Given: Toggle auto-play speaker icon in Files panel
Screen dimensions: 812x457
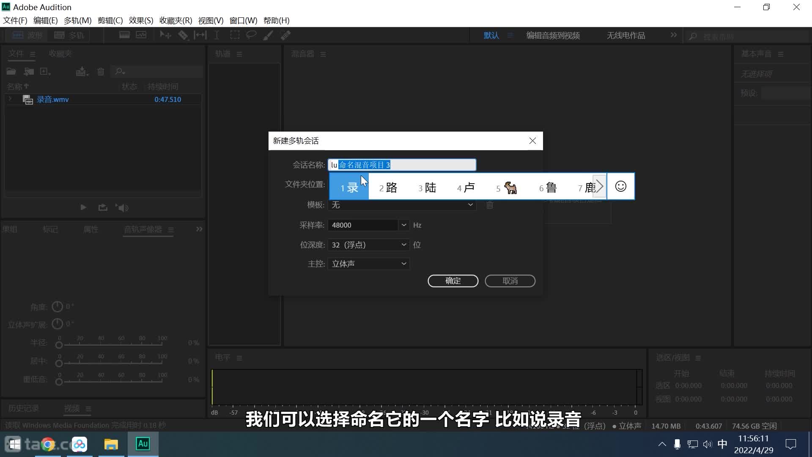Looking at the screenshot, I should tap(122, 207).
